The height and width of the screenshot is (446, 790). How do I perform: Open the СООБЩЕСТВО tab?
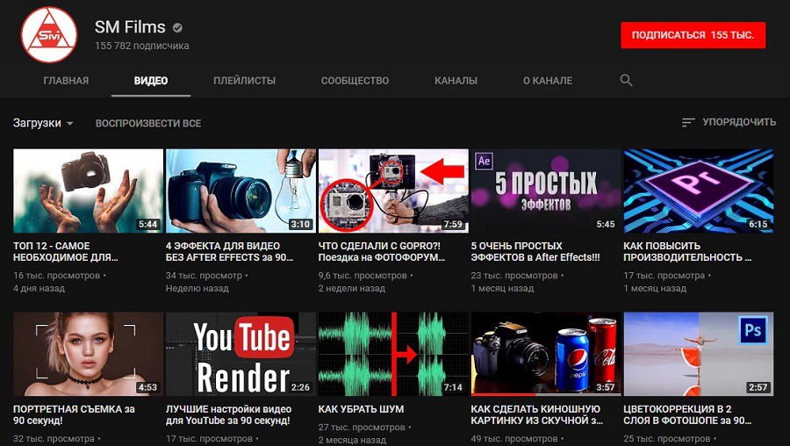(x=355, y=81)
